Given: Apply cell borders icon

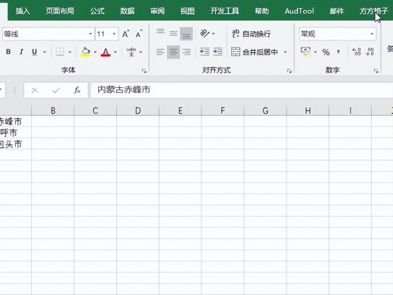Looking at the screenshot, I should pos(59,52).
